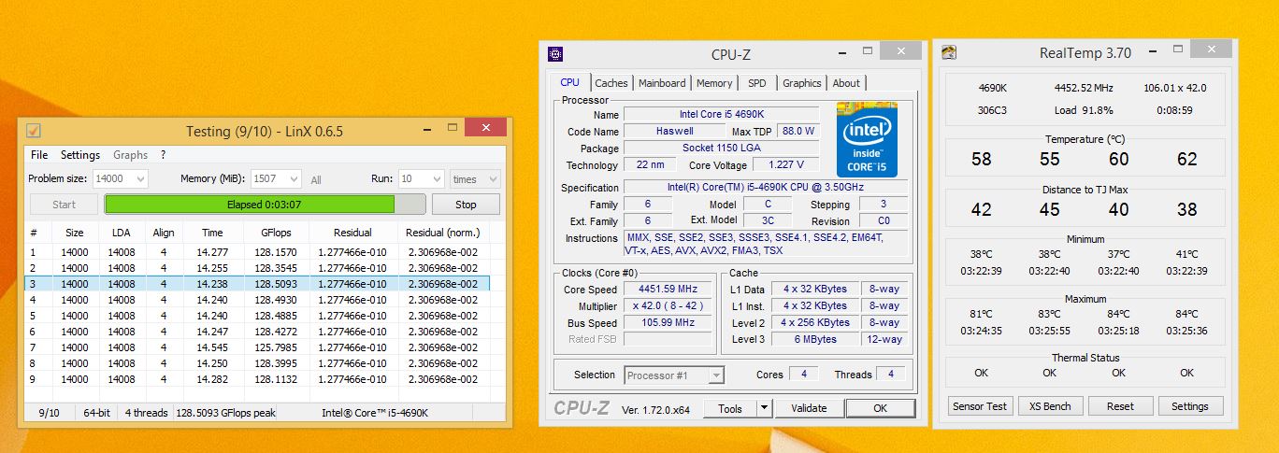The width and height of the screenshot is (1279, 453).
Task: Click the 64-bit status bar entry in LinX
Action: [x=97, y=412]
